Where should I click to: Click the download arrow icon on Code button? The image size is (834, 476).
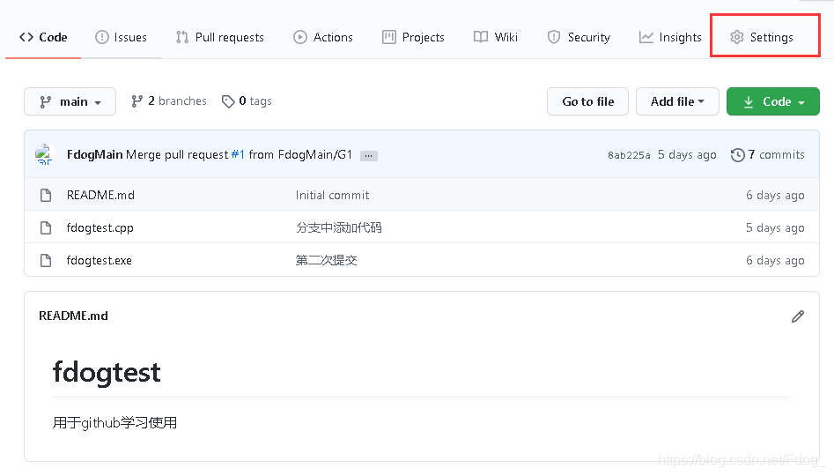[749, 101]
